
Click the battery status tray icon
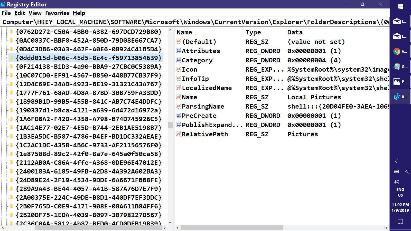[x=396, y=171]
